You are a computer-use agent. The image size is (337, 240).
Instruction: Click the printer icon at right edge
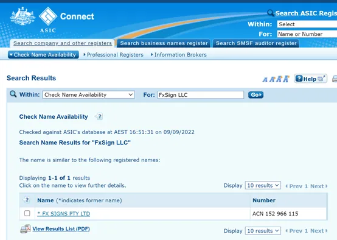pos(335,79)
